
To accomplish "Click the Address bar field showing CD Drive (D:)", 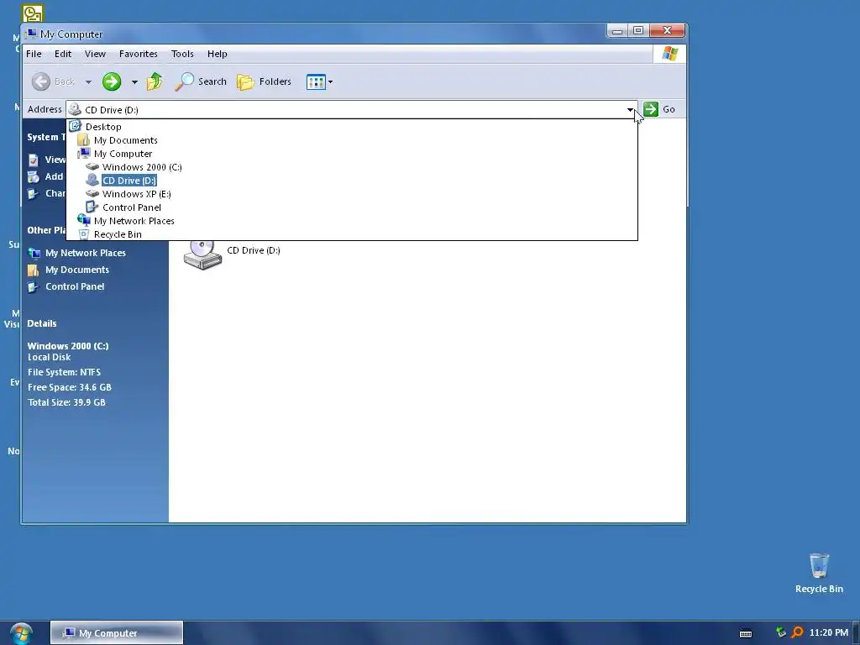I will click(x=352, y=110).
